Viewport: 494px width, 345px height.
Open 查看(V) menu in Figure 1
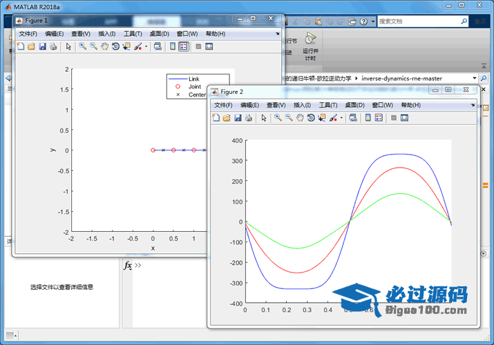pyautogui.click(x=81, y=34)
